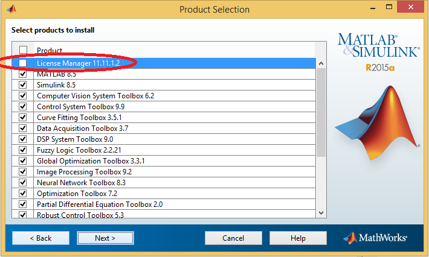Uncheck Robust Control Toolbox 5.3 checkbox
429x257 pixels.
coord(23,215)
